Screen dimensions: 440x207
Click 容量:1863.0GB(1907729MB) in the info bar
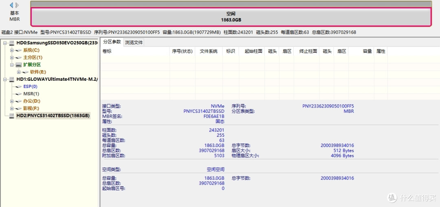191,32
